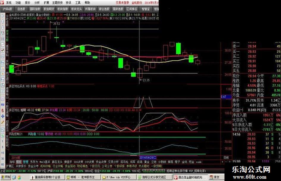Select the 另存为 bottom tab
281x181 pixels.
point(34,162)
